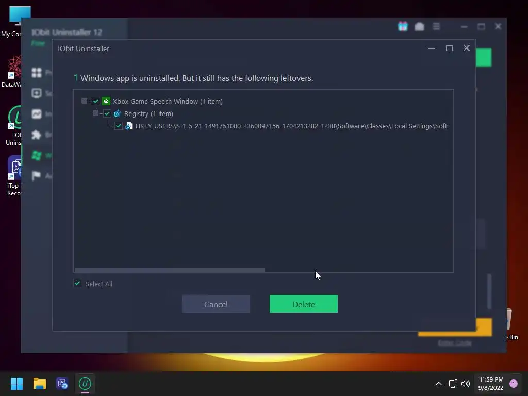Screen dimensions: 528x396
Task: Select the IObit Uninstaller desktop shortcut
Action: coord(13,126)
